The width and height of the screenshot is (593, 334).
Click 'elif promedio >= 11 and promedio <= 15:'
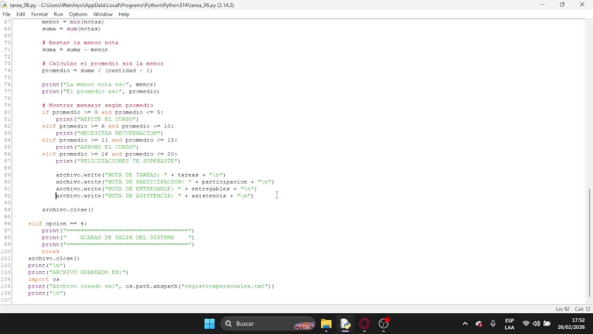pyautogui.click(x=109, y=140)
